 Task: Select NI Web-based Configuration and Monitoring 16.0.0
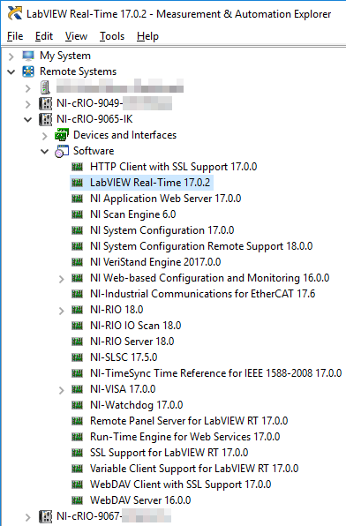point(210,278)
